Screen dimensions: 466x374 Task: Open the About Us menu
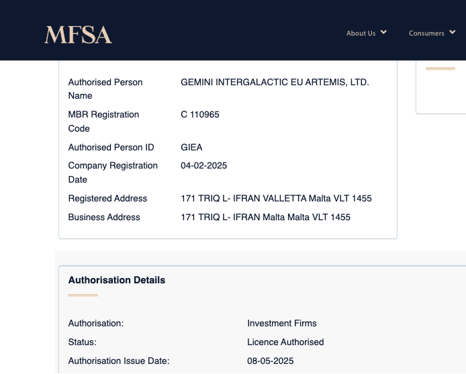(361, 33)
